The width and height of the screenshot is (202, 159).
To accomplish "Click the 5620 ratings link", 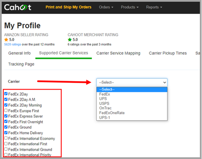I will [13, 44].
